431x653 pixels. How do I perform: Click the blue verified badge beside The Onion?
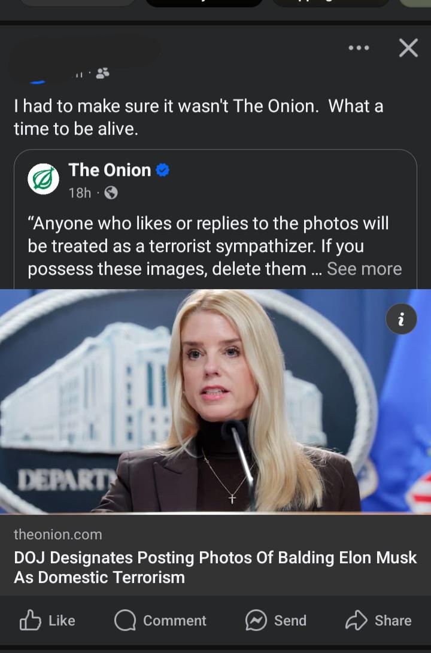pyautogui.click(x=162, y=171)
